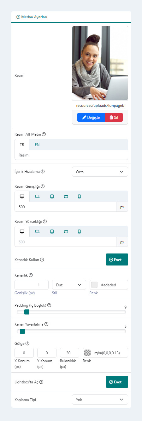Select landscape phone tab under Resim Yüksekliği

click(x=66, y=231)
